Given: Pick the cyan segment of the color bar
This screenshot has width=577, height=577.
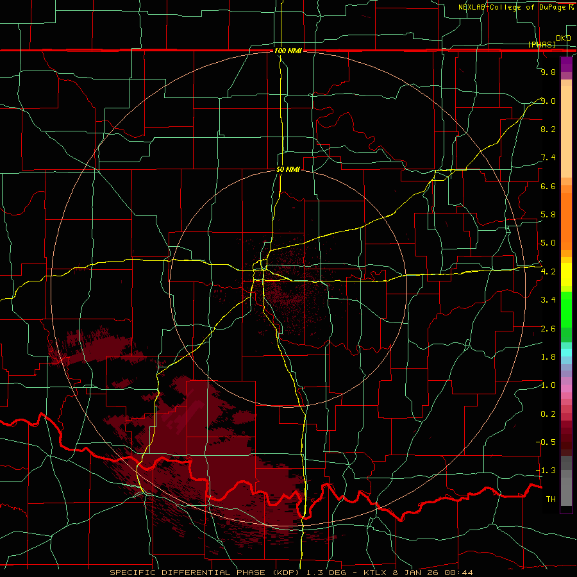Looking at the screenshot, I should click(x=566, y=353).
